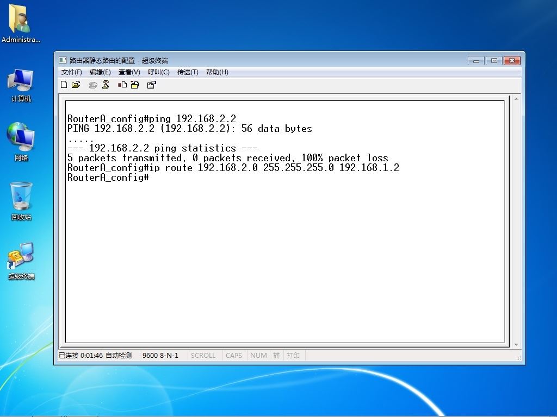Open the 文件(F) menu
This screenshot has height=417, width=557.
click(x=71, y=72)
